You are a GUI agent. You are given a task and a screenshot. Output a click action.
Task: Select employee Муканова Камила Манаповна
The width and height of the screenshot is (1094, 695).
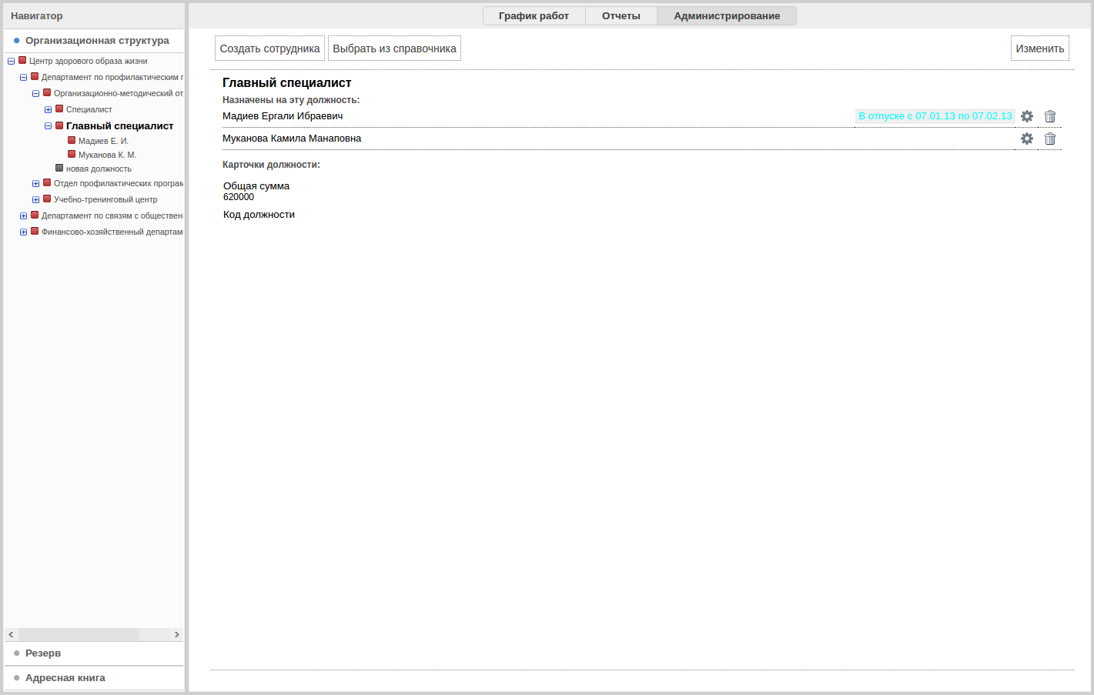click(292, 139)
